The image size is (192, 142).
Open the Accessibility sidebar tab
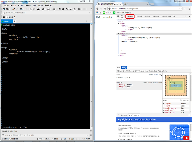(162, 71)
